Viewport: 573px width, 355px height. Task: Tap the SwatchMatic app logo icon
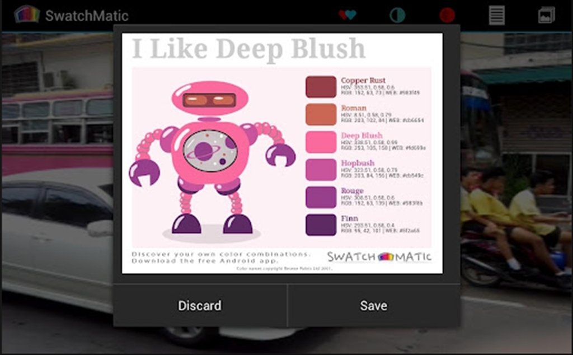[27, 15]
